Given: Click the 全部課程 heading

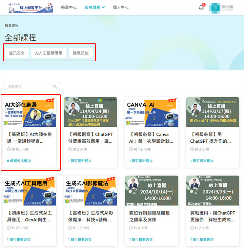Looking at the screenshot, I should 21,38.
